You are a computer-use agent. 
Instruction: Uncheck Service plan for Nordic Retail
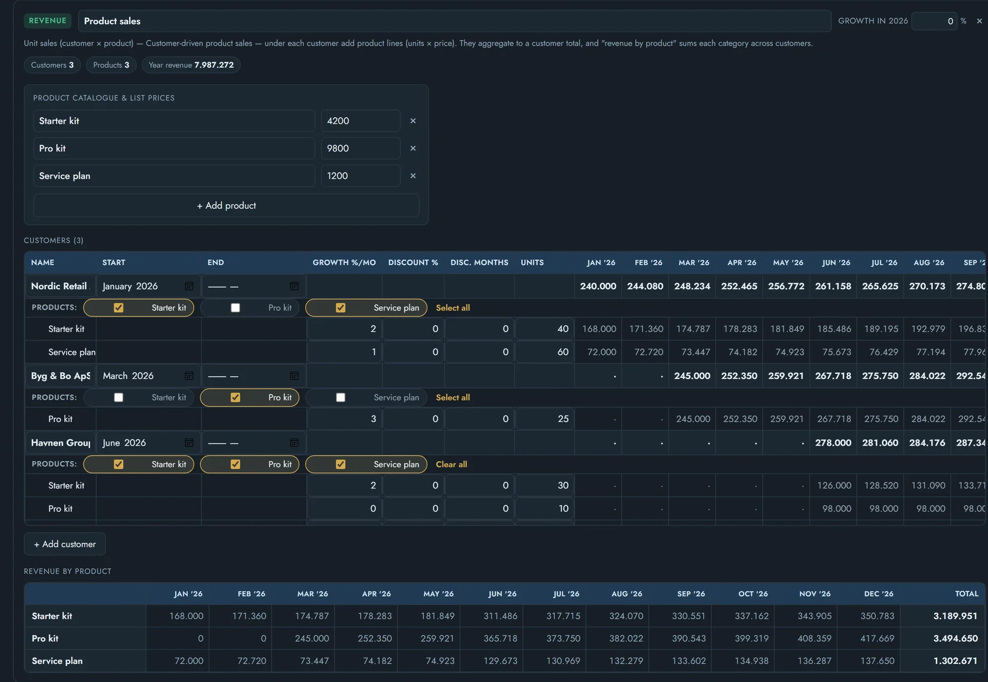coord(341,308)
